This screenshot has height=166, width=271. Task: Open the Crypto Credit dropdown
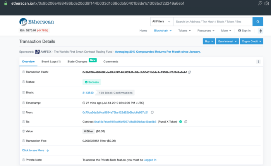click(252, 41)
